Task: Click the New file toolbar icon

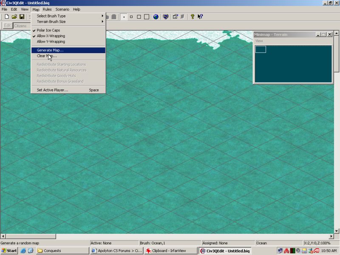Action: click(7, 17)
